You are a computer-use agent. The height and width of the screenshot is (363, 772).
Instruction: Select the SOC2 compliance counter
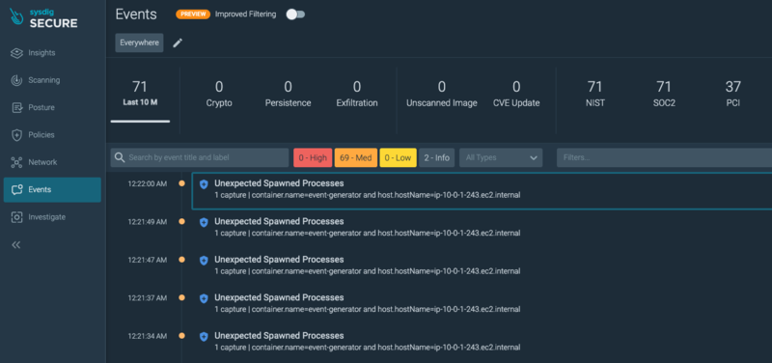(664, 94)
